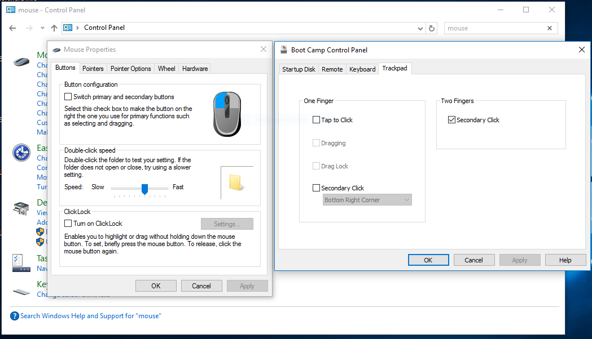Clear the mouse search box with X

click(x=550, y=28)
